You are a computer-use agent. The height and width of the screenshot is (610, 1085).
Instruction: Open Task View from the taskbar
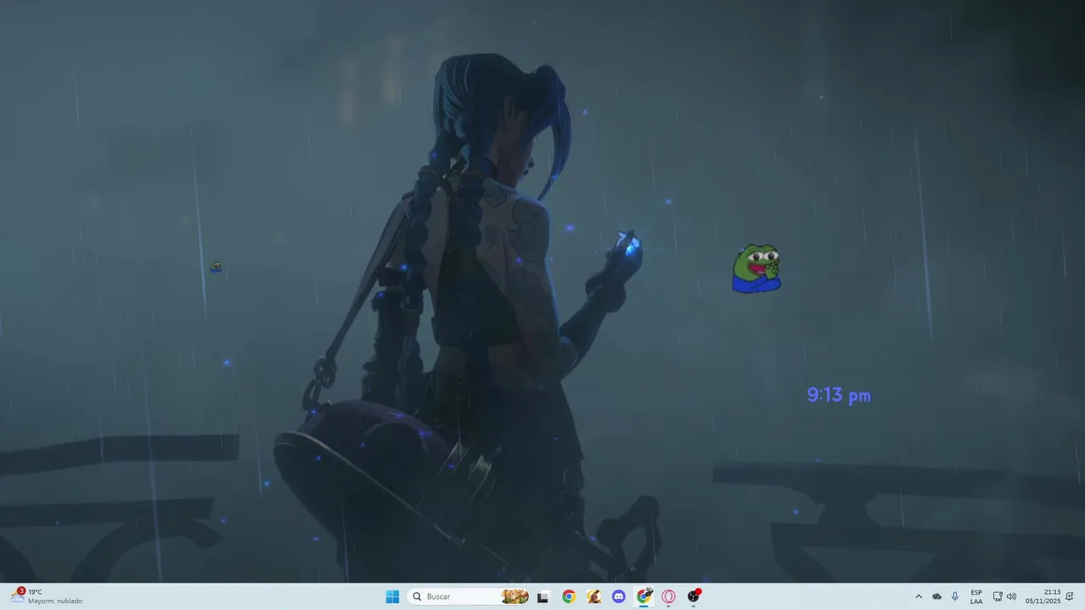click(543, 596)
